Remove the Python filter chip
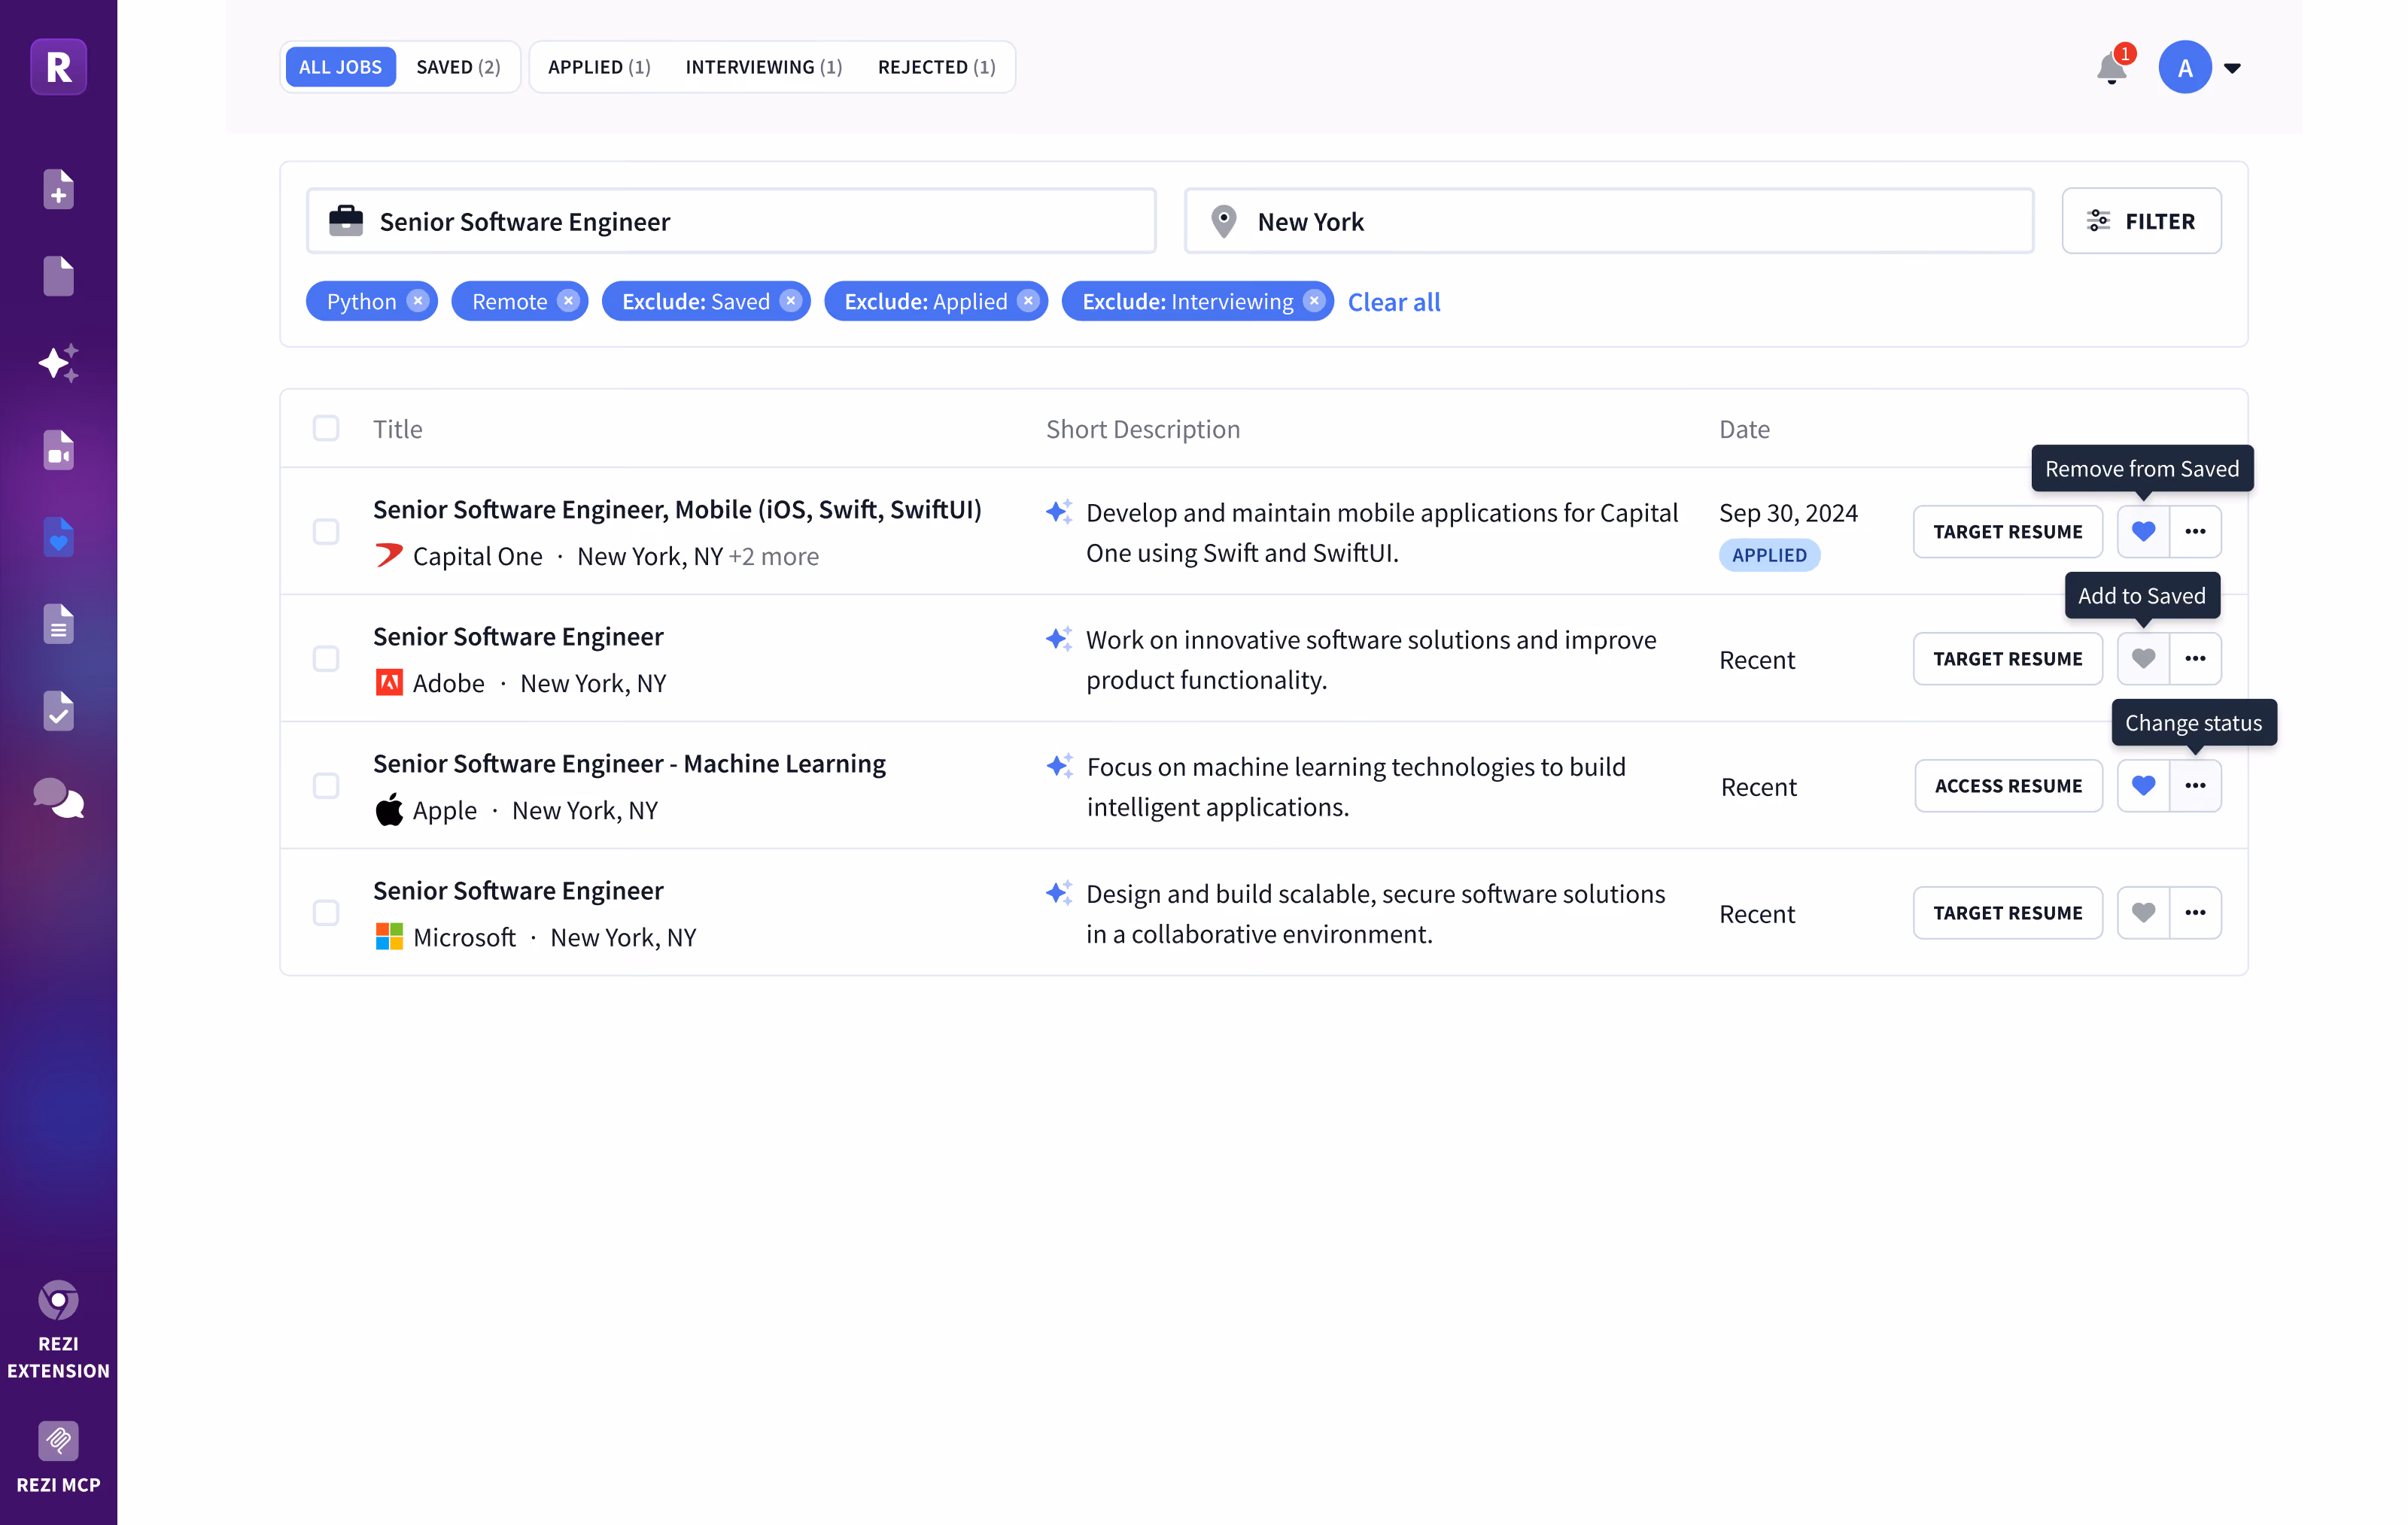 (x=418, y=301)
